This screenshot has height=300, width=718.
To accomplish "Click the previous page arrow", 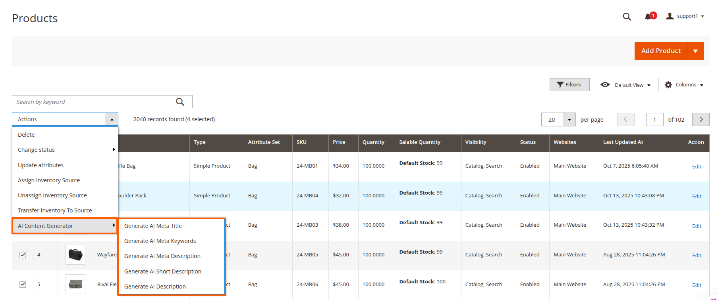I will tap(625, 119).
